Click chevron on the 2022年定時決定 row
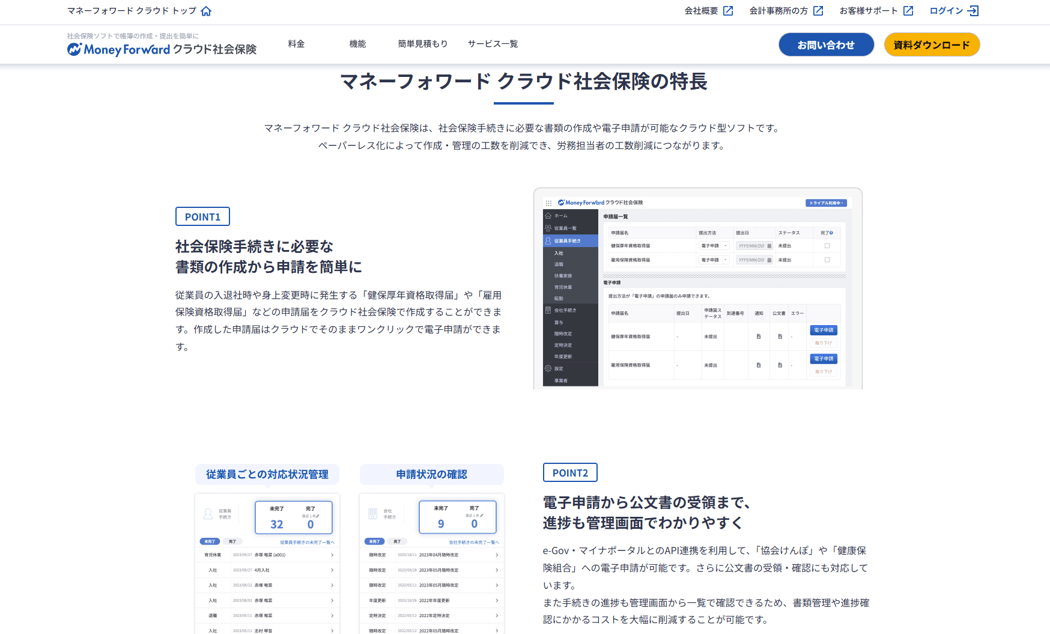 pos(497,615)
